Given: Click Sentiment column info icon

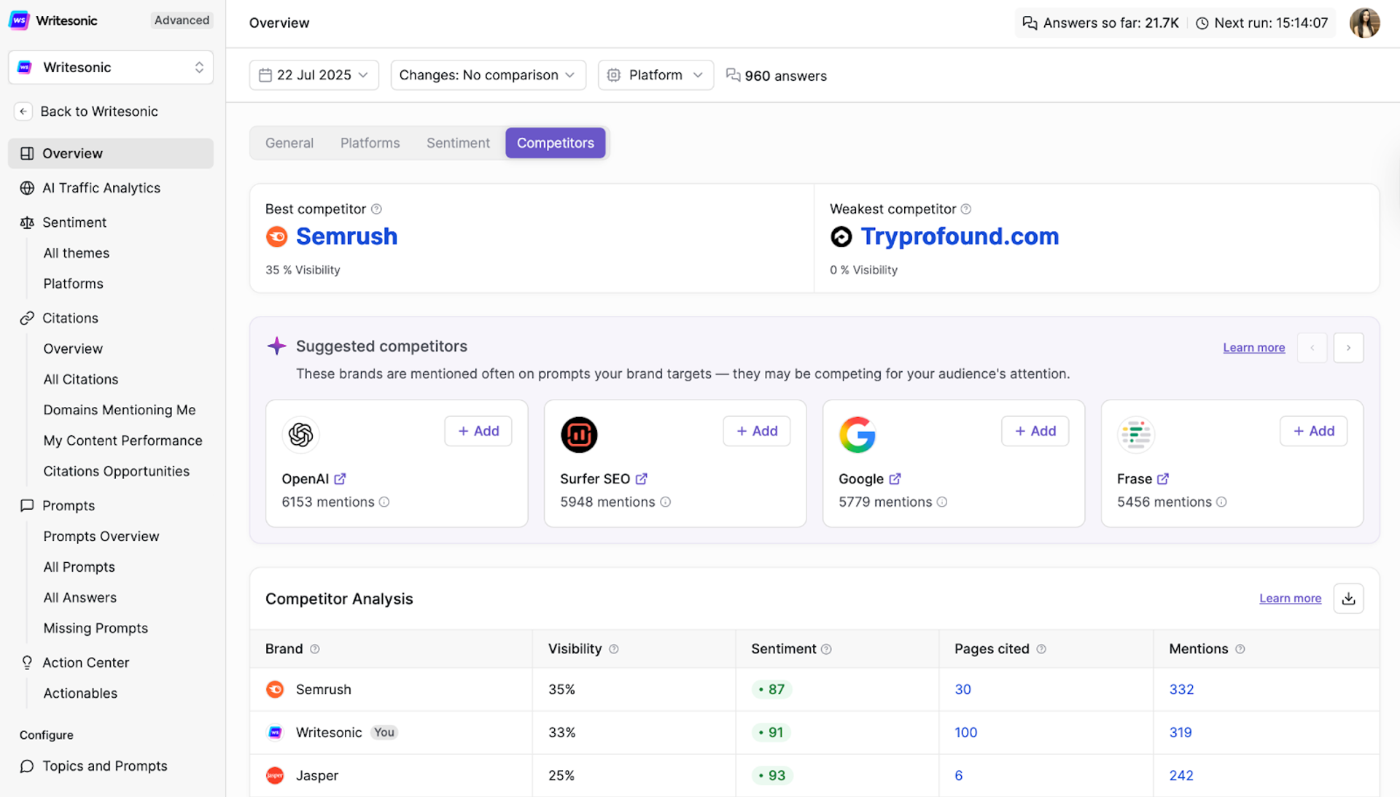Looking at the screenshot, I should click(826, 649).
